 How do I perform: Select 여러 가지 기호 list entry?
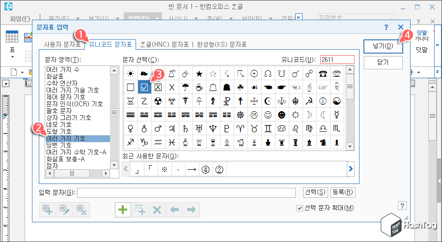point(78,138)
